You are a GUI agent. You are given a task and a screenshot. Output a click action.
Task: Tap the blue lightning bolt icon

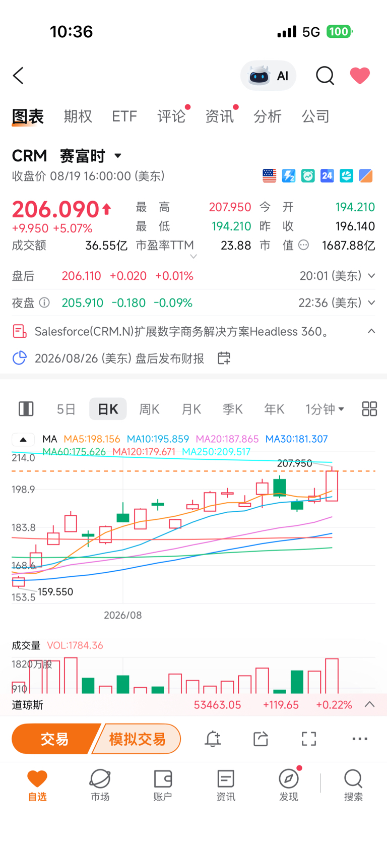289,175
